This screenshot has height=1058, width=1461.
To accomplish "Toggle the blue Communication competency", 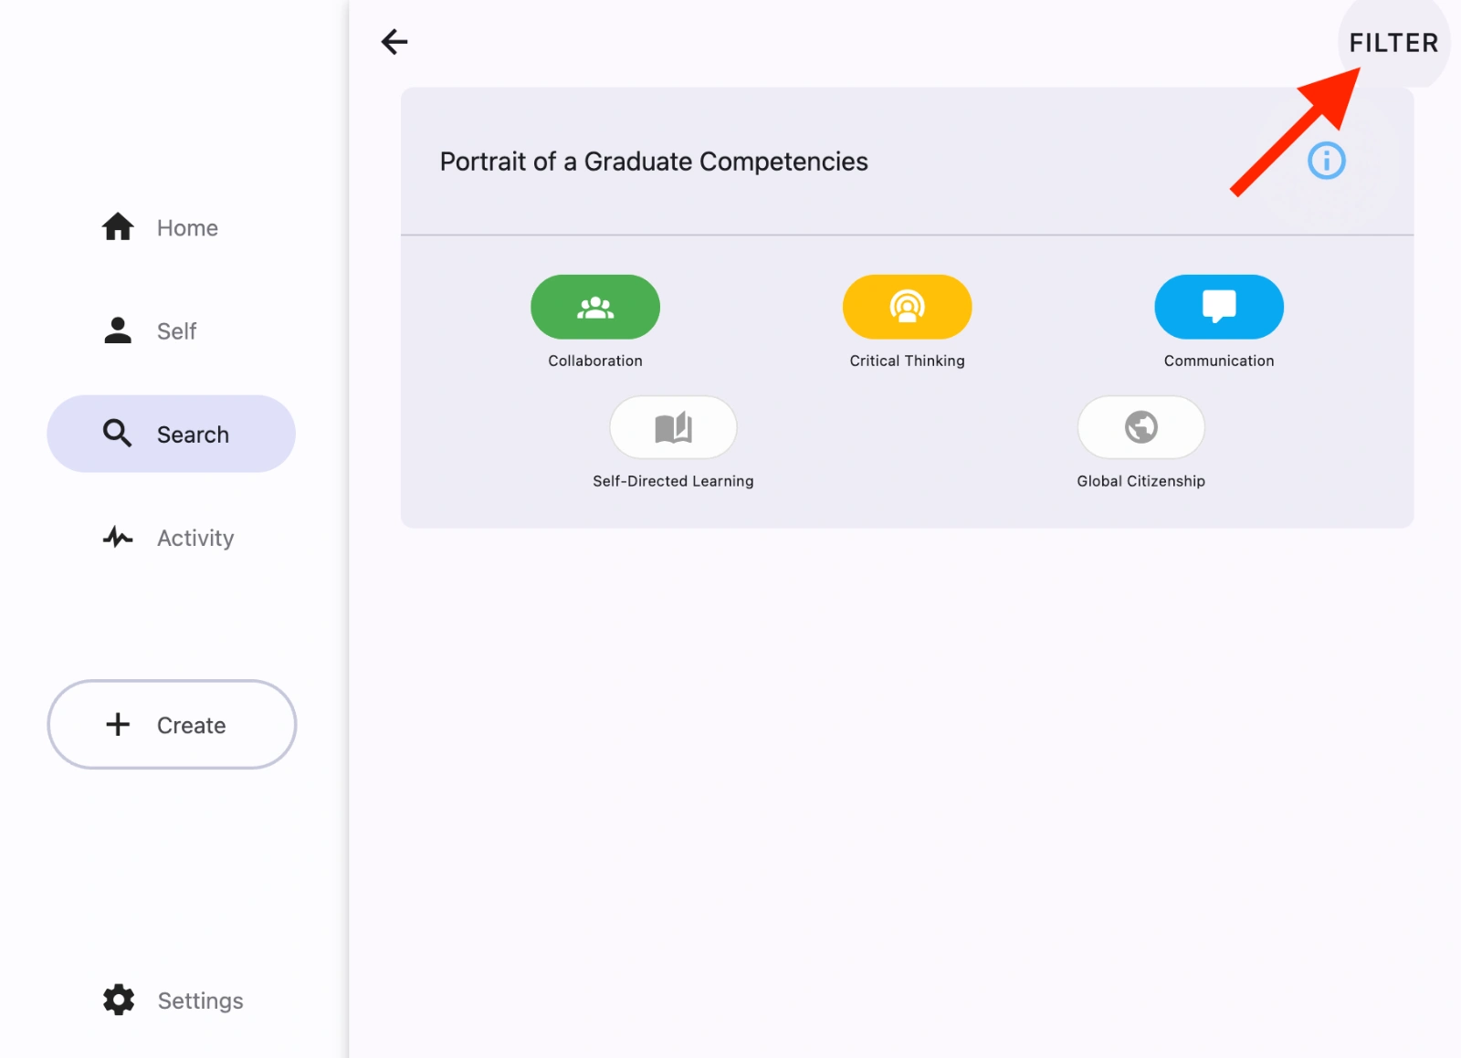I will point(1219,307).
